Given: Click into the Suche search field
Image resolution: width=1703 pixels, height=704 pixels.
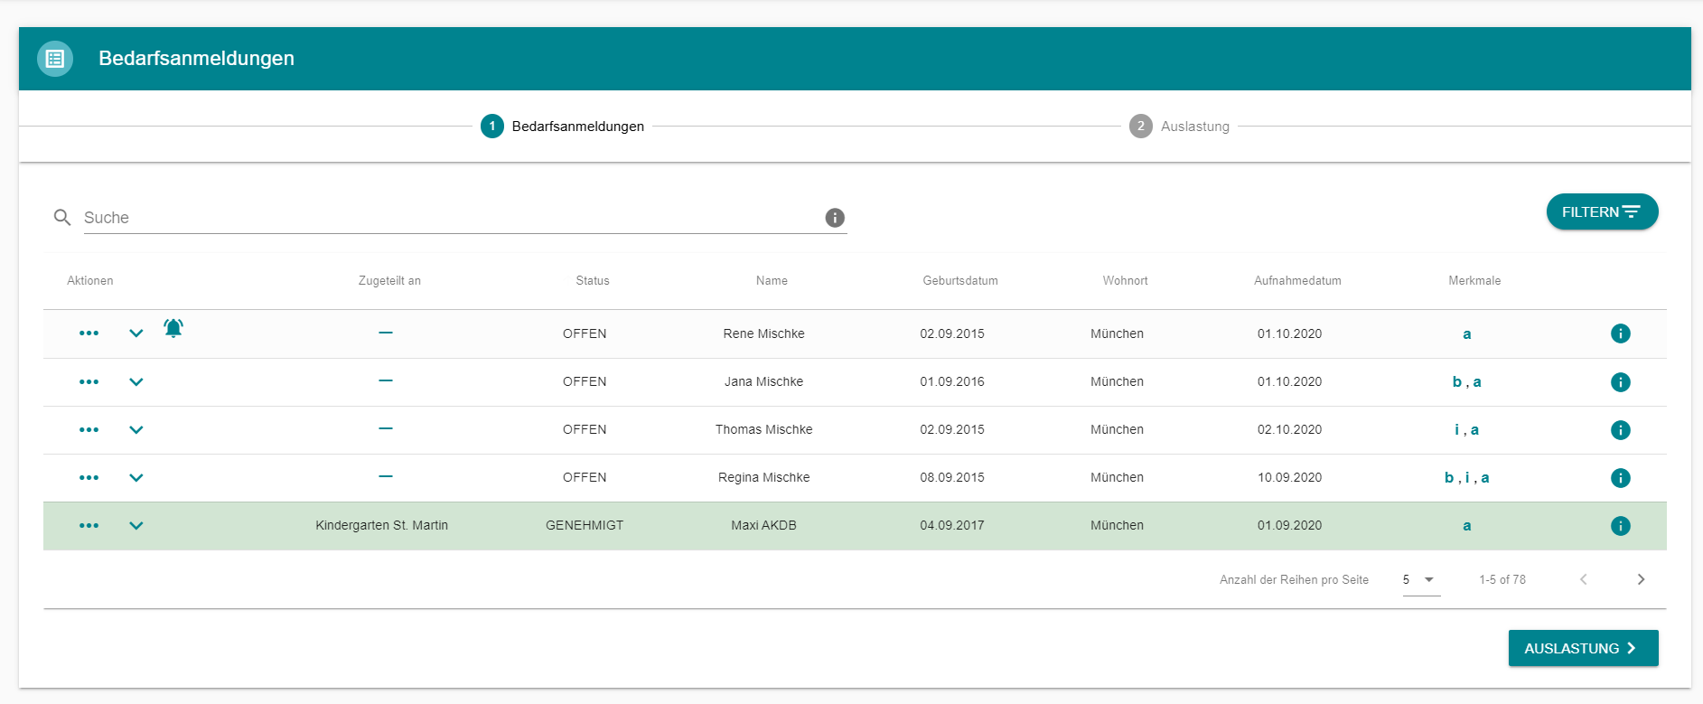Looking at the screenshot, I should coord(452,218).
